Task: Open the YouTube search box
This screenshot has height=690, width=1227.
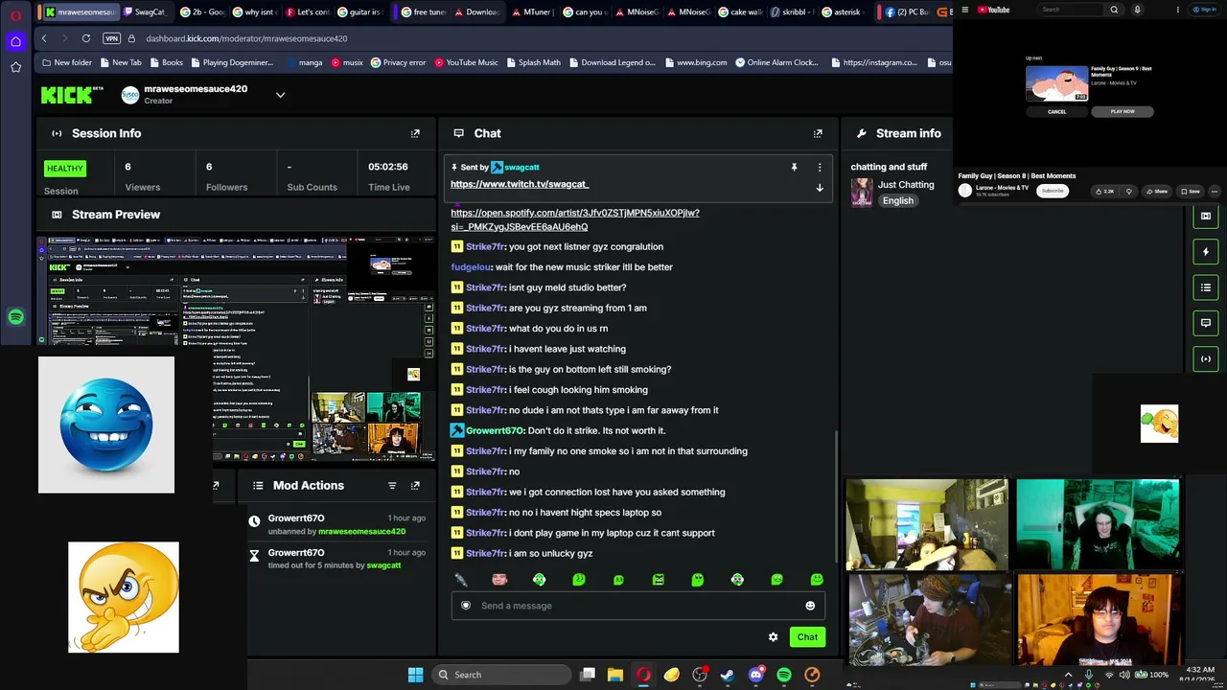Action: (1072, 10)
